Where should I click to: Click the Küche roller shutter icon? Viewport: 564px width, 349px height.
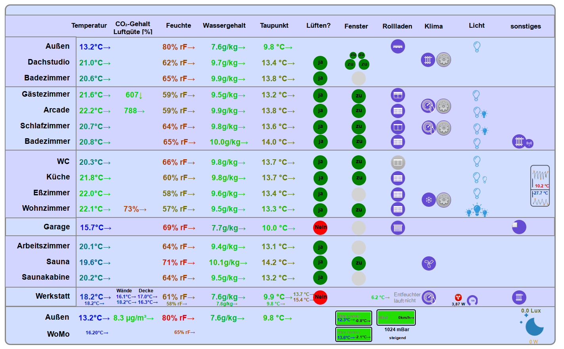coord(398,178)
